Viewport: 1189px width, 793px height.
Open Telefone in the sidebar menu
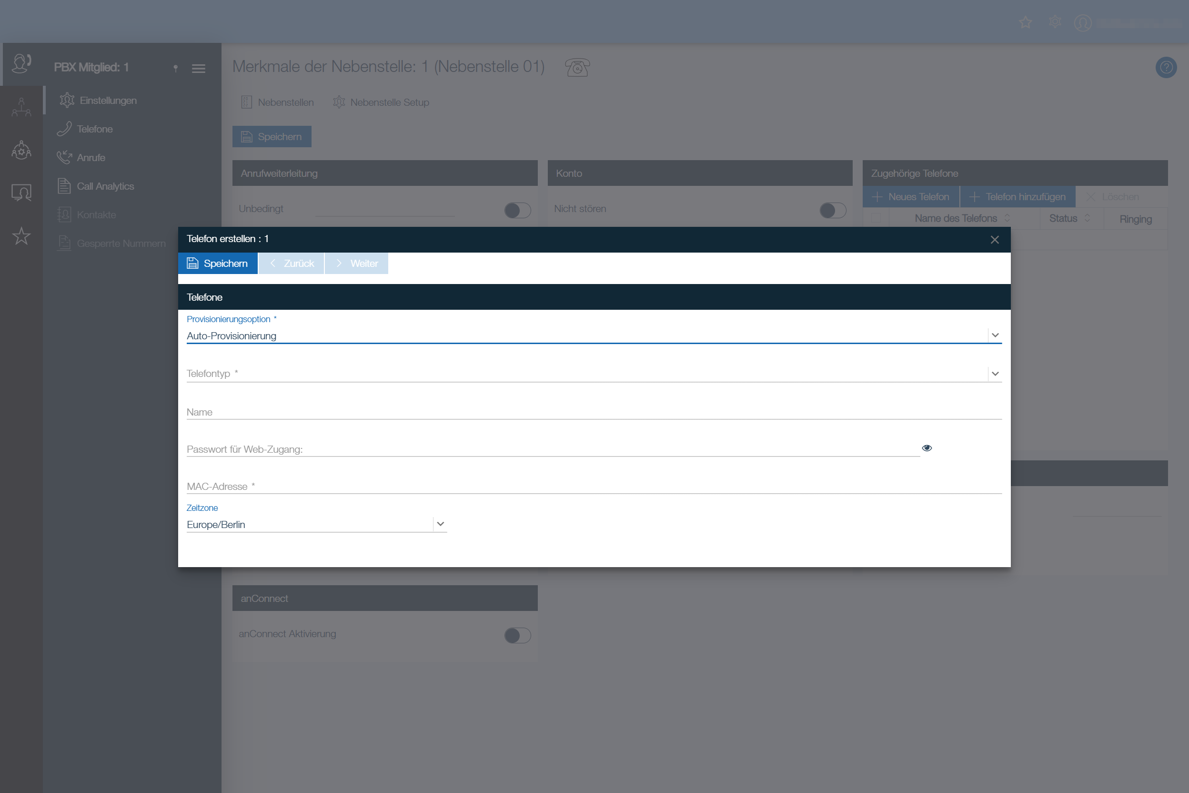(x=94, y=129)
